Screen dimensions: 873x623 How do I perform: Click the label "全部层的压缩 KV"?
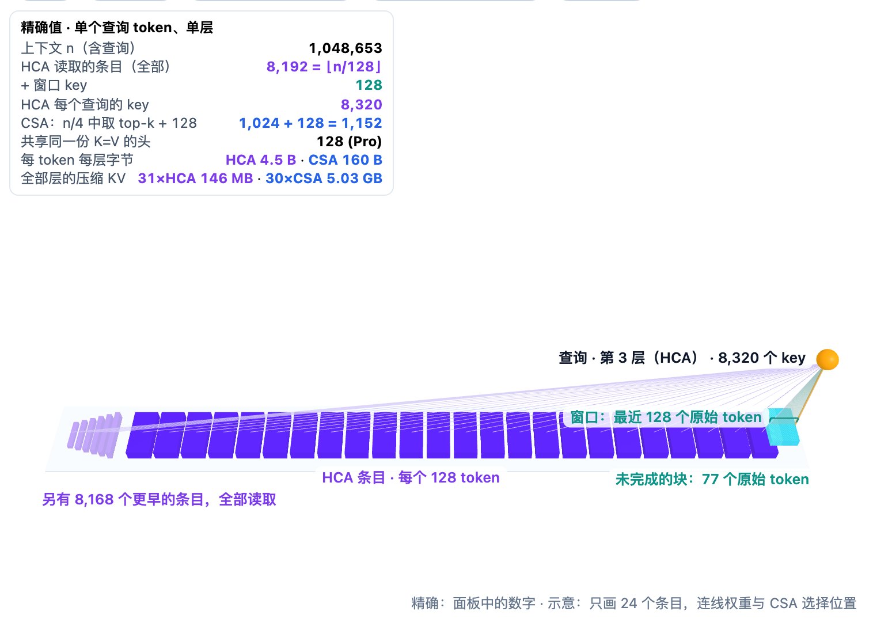point(73,178)
